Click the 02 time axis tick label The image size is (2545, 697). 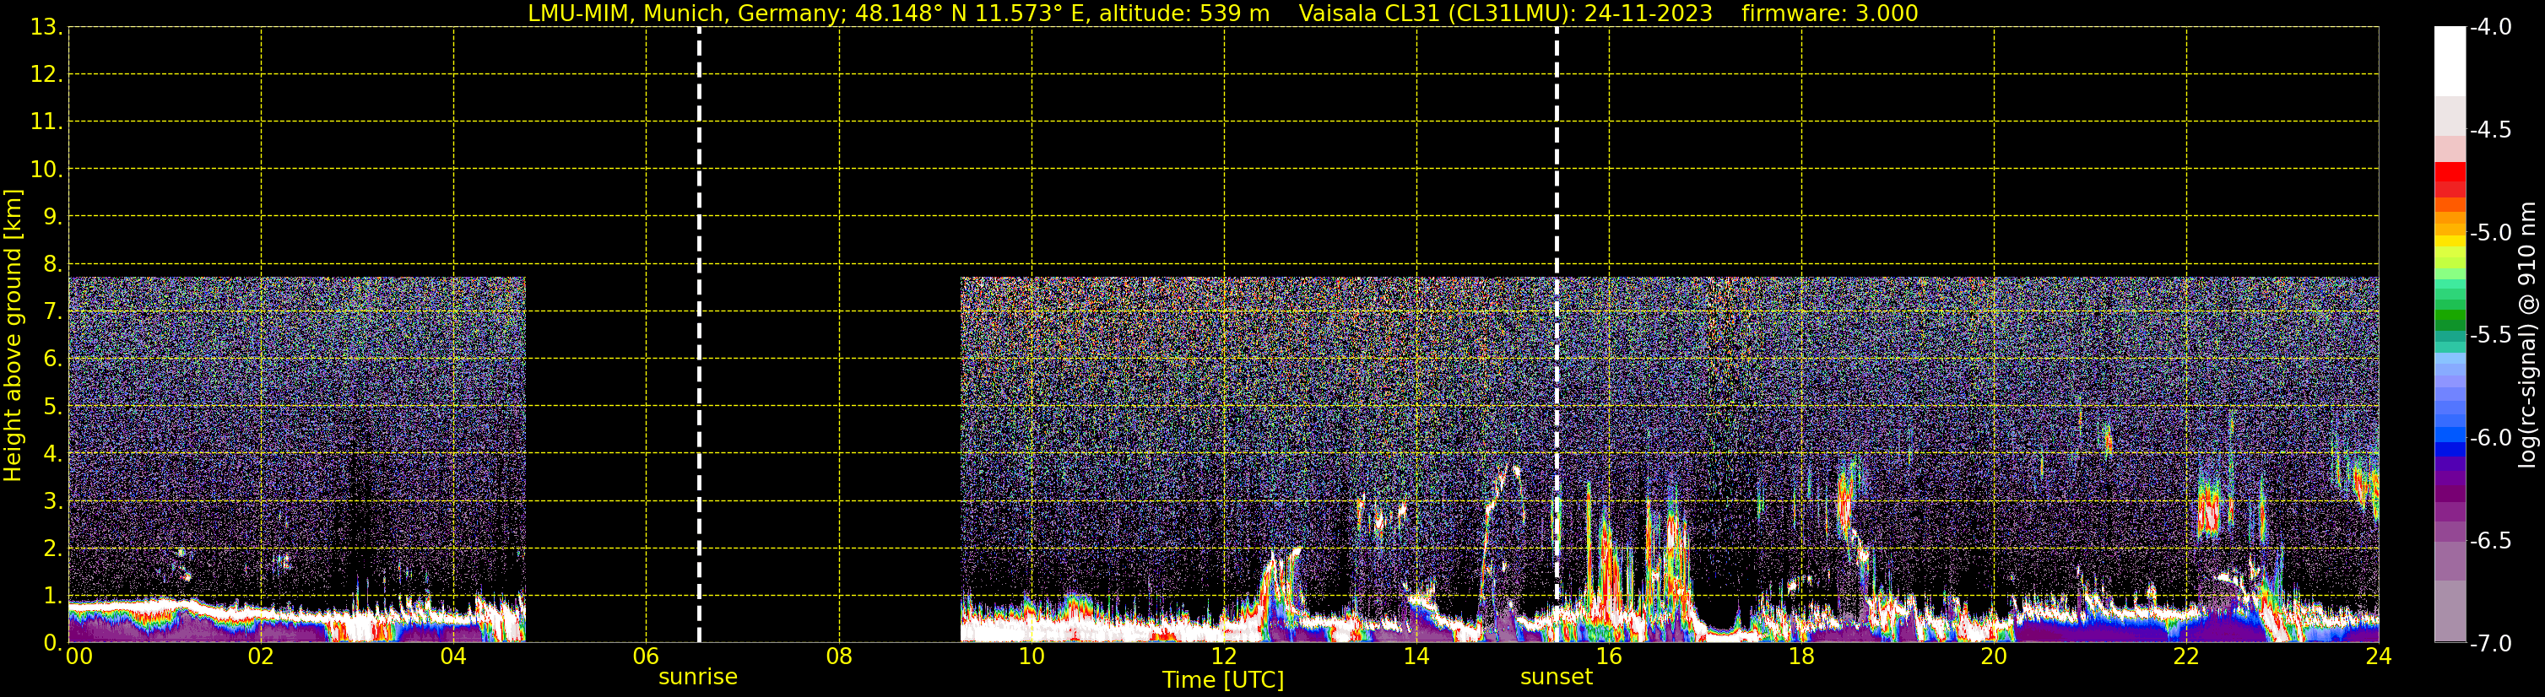tap(261, 656)
